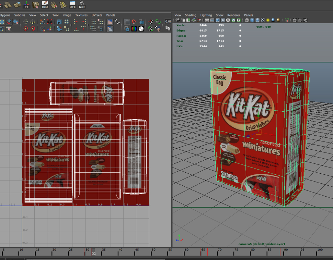Toggle viewport grid icon

tap(207, 20)
